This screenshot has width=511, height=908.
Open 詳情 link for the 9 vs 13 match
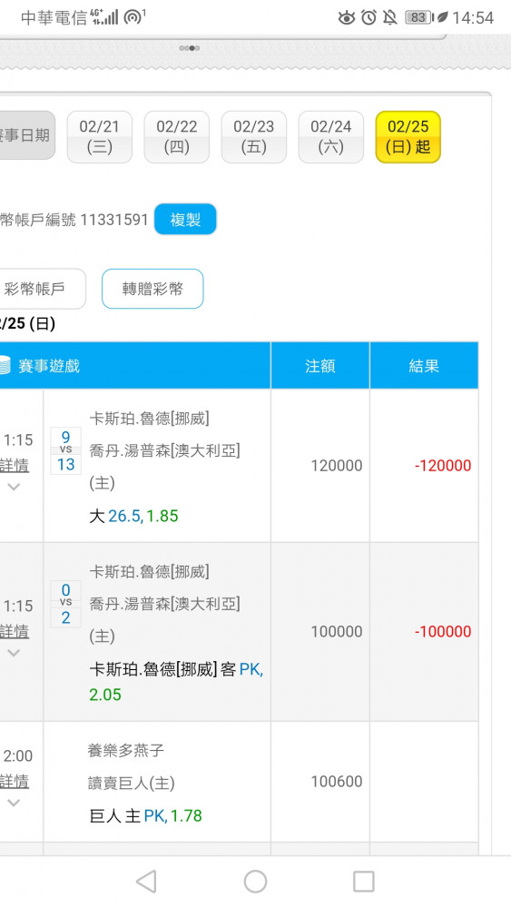point(15,466)
